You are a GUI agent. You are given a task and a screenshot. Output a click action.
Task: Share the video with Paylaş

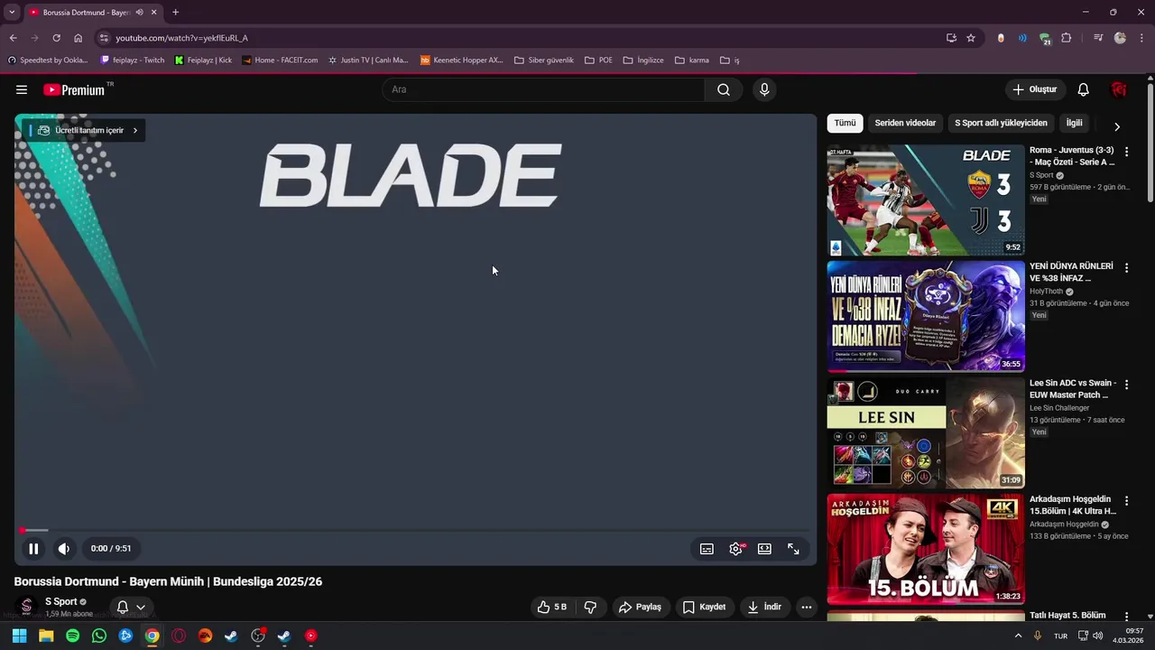tap(640, 607)
